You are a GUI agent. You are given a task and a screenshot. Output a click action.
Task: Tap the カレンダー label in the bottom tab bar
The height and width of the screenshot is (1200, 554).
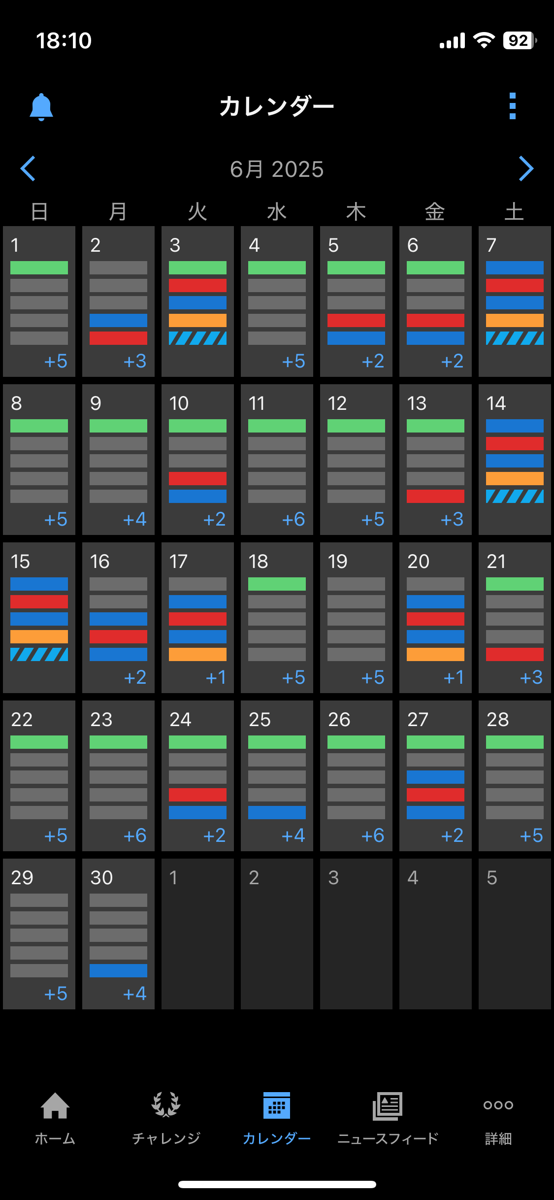pyautogui.click(x=277, y=1138)
